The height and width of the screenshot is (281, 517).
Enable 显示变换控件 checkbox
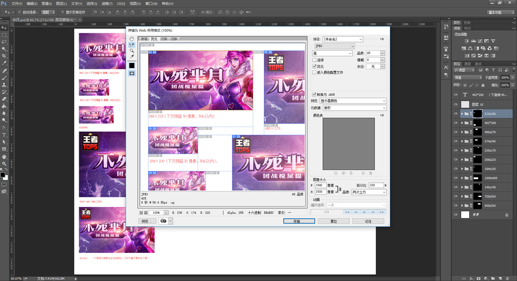click(x=63, y=12)
